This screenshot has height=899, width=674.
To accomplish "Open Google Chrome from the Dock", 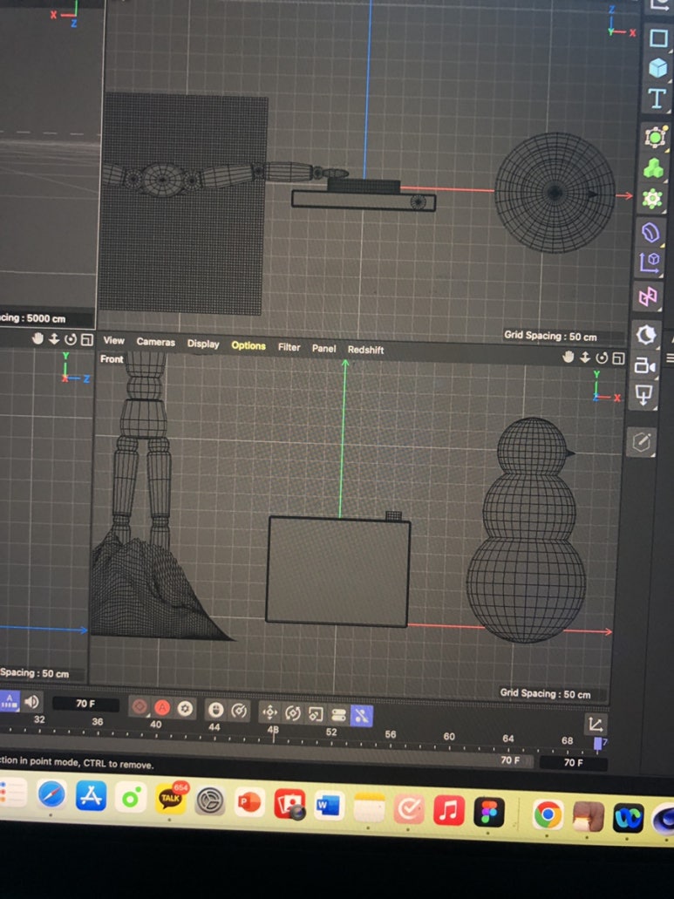I will pos(548,814).
